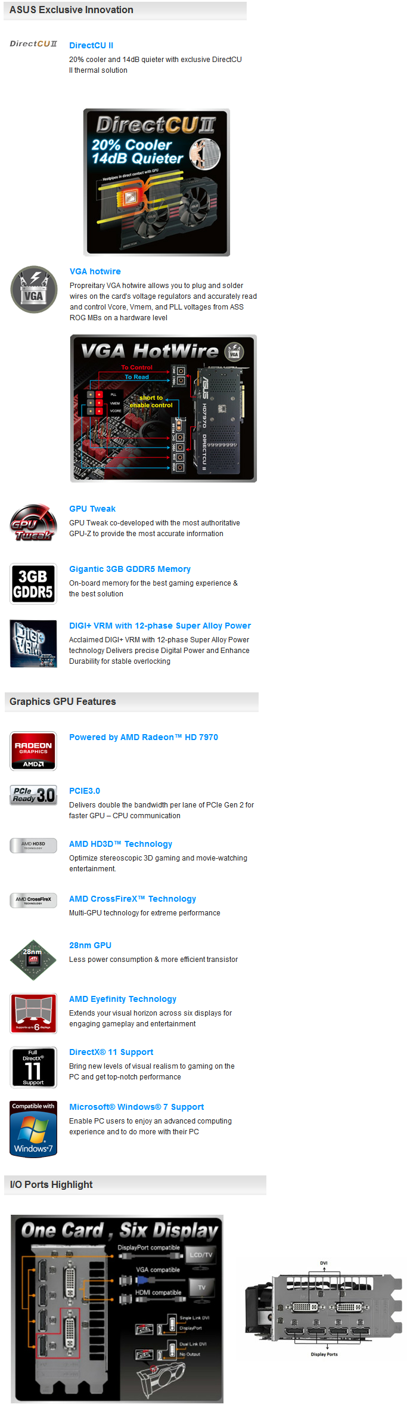Click the One Card, Six Display image
This screenshot has width=407, height=1408.
tap(117, 1309)
